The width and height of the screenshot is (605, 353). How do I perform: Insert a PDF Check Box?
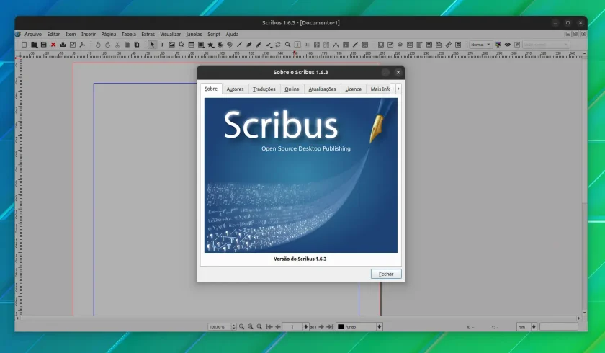(390, 45)
